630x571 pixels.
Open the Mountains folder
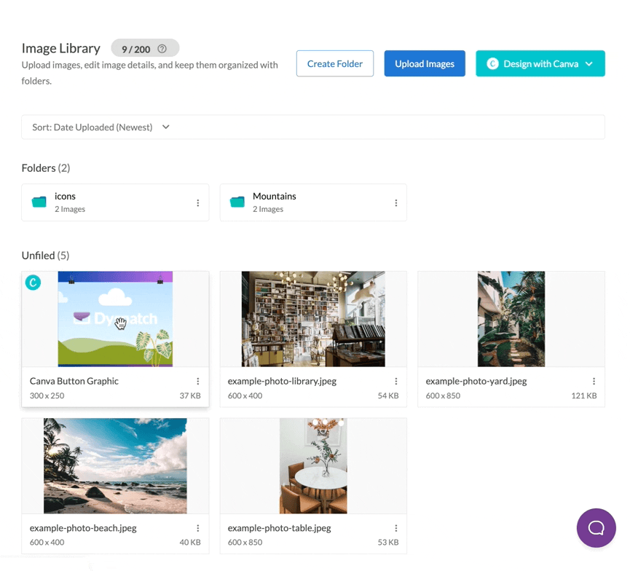[x=313, y=202]
